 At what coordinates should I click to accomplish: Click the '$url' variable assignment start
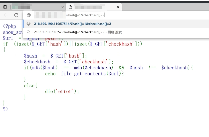click(x=8, y=38)
